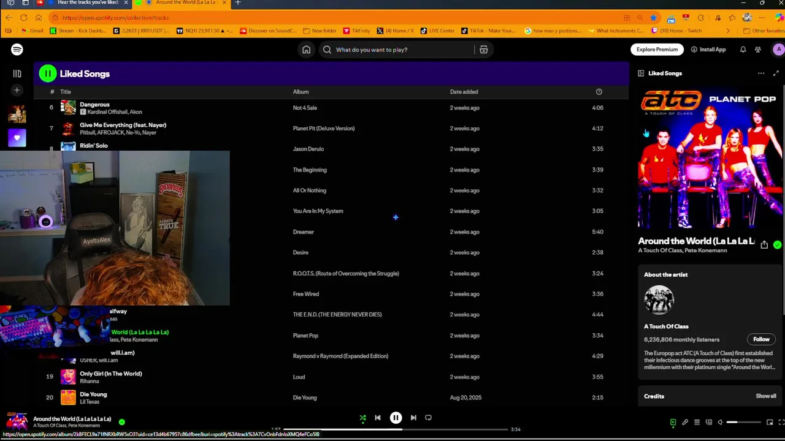Click the Explore Premium button
The image size is (785, 441).
pos(657,50)
